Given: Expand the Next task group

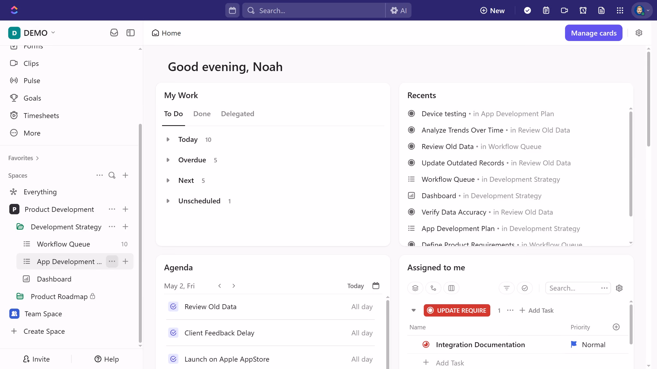Looking at the screenshot, I should pos(168,180).
